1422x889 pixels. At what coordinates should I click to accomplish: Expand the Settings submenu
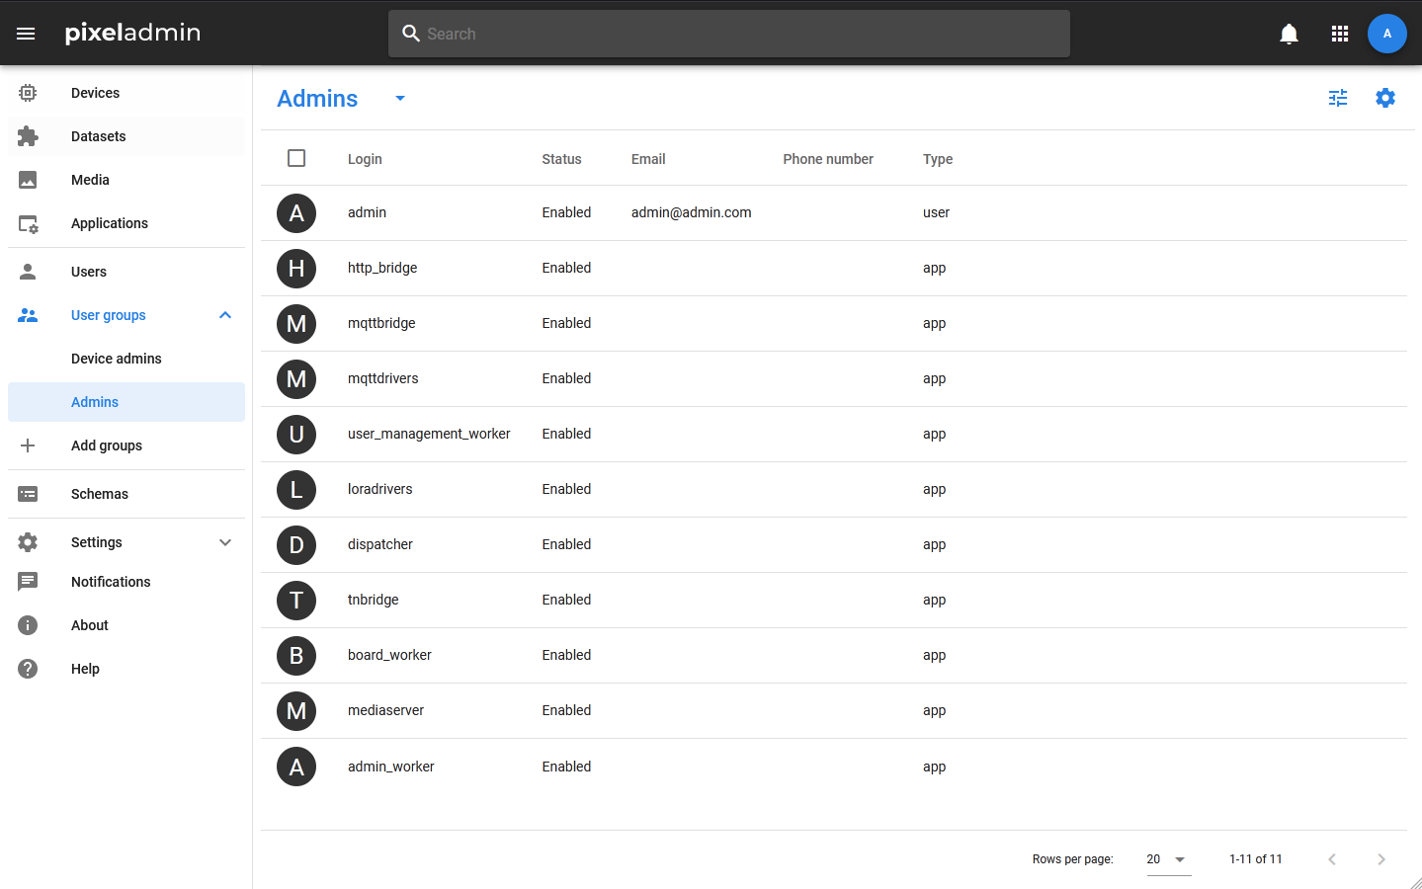coord(225,542)
